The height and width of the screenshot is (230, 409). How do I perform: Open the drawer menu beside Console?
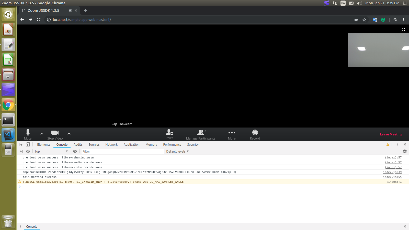tap(21, 226)
